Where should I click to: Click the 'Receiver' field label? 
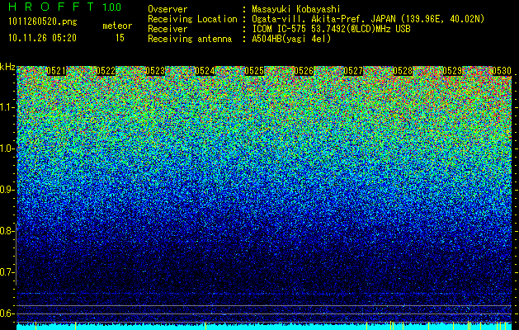point(167,29)
